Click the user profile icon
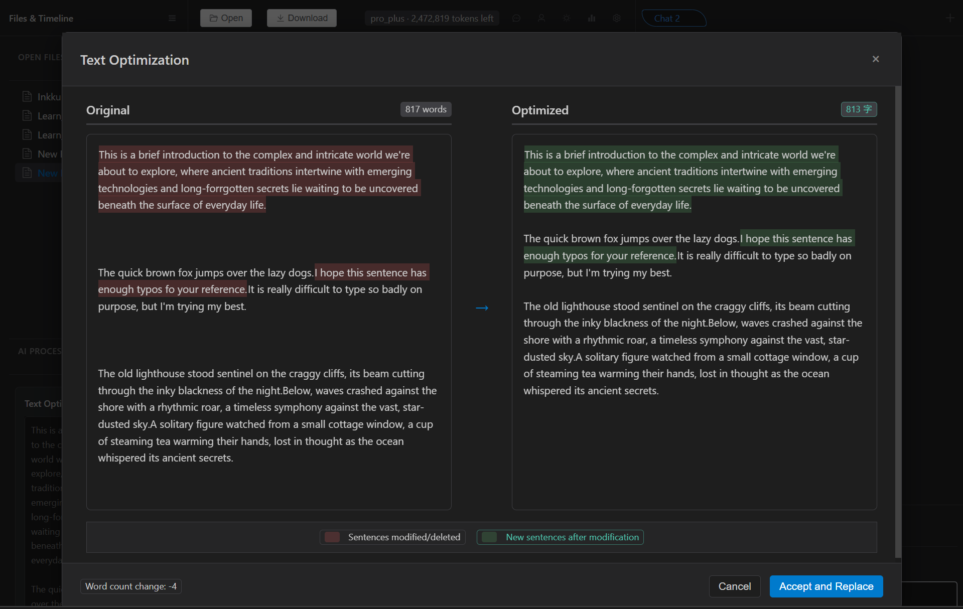The width and height of the screenshot is (963, 609). pyautogui.click(x=541, y=18)
